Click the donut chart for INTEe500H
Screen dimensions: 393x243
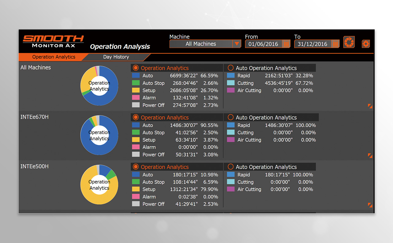(x=99, y=185)
